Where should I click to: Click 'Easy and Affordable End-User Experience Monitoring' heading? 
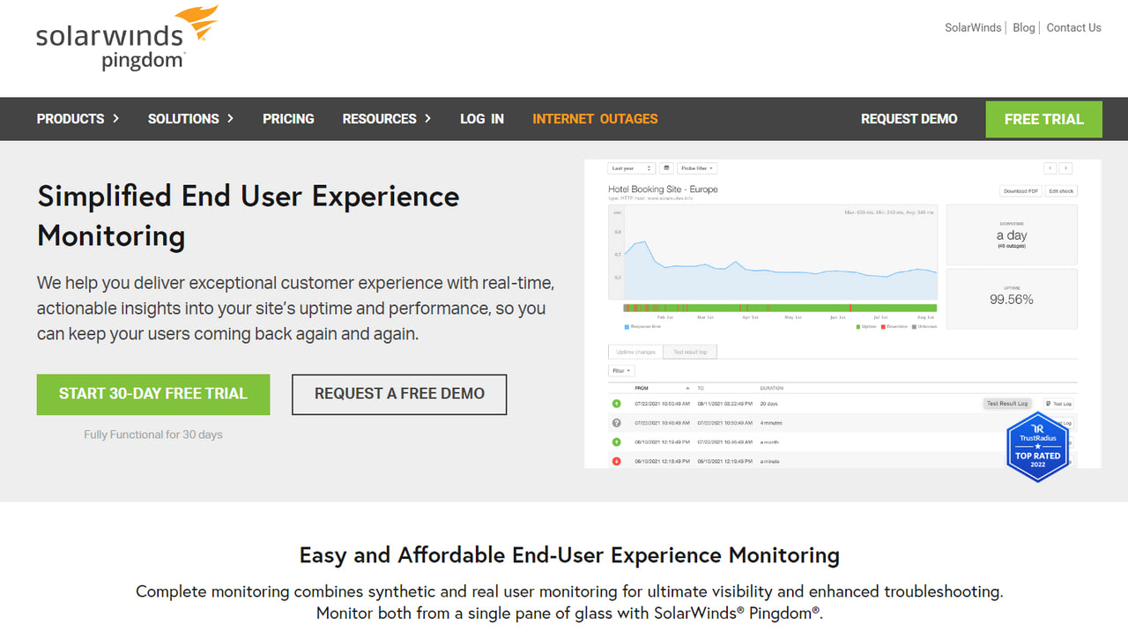(x=569, y=555)
